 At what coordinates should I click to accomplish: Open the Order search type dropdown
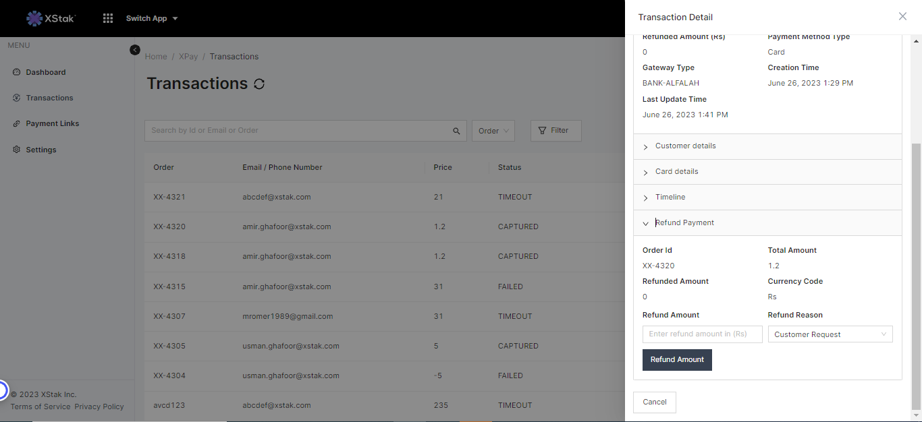click(x=493, y=131)
